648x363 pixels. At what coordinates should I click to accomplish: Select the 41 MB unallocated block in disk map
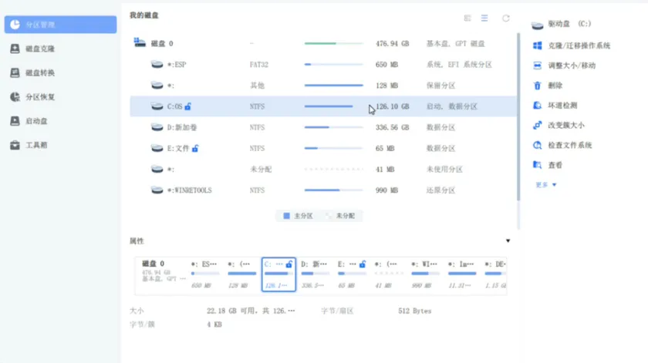point(389,274)
